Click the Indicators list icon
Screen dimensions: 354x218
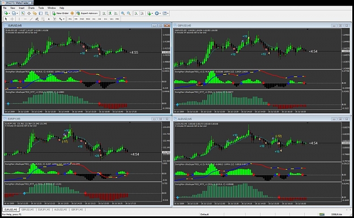pos(149,14)
